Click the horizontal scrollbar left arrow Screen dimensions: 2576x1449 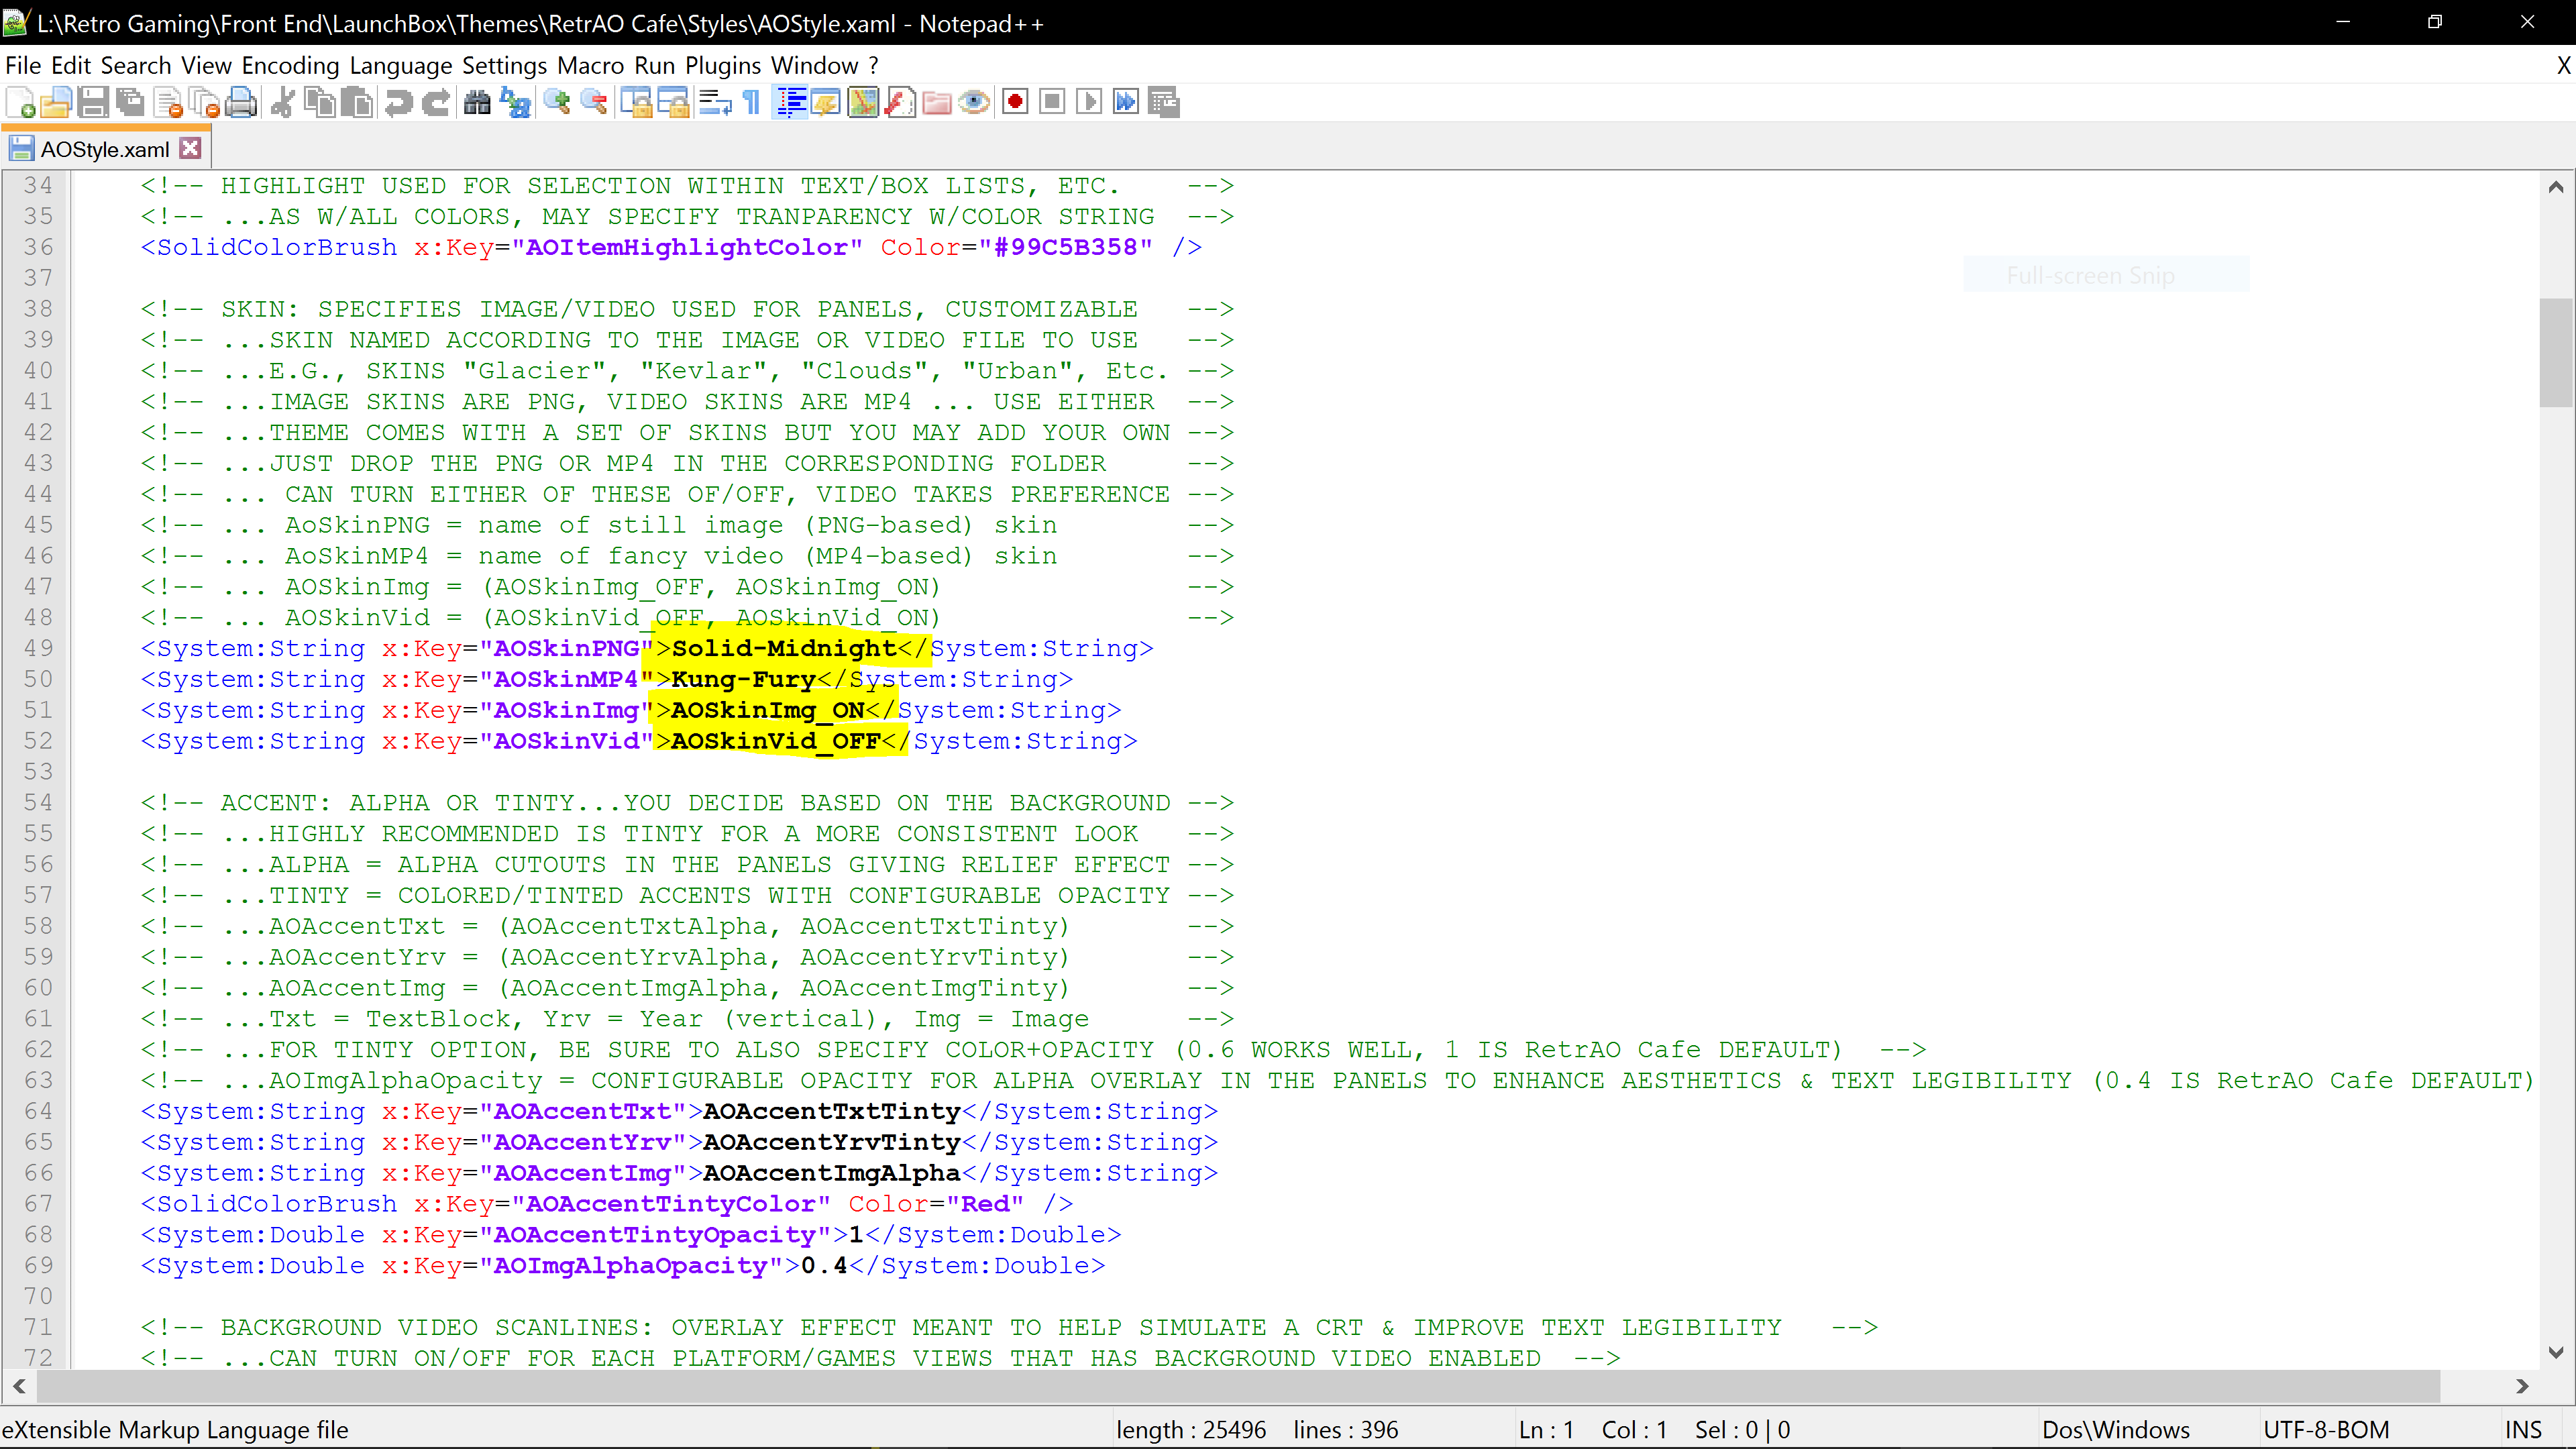19,1386
